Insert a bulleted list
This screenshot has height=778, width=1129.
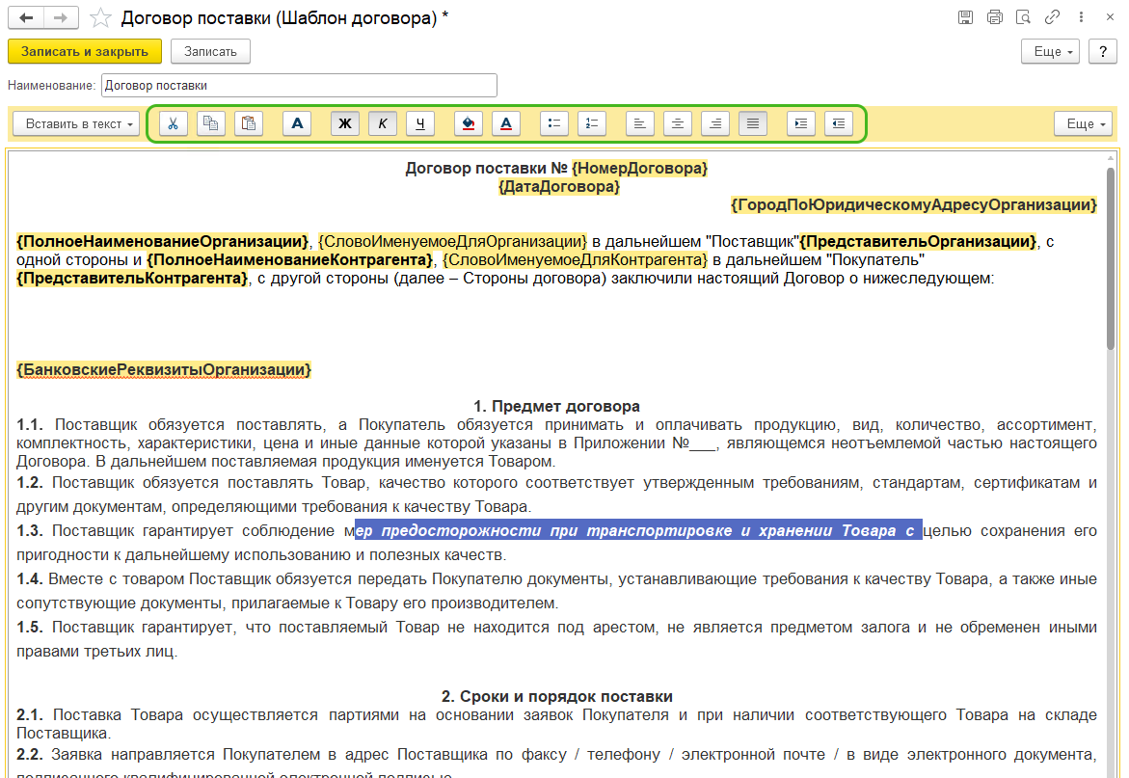(553, 123)
